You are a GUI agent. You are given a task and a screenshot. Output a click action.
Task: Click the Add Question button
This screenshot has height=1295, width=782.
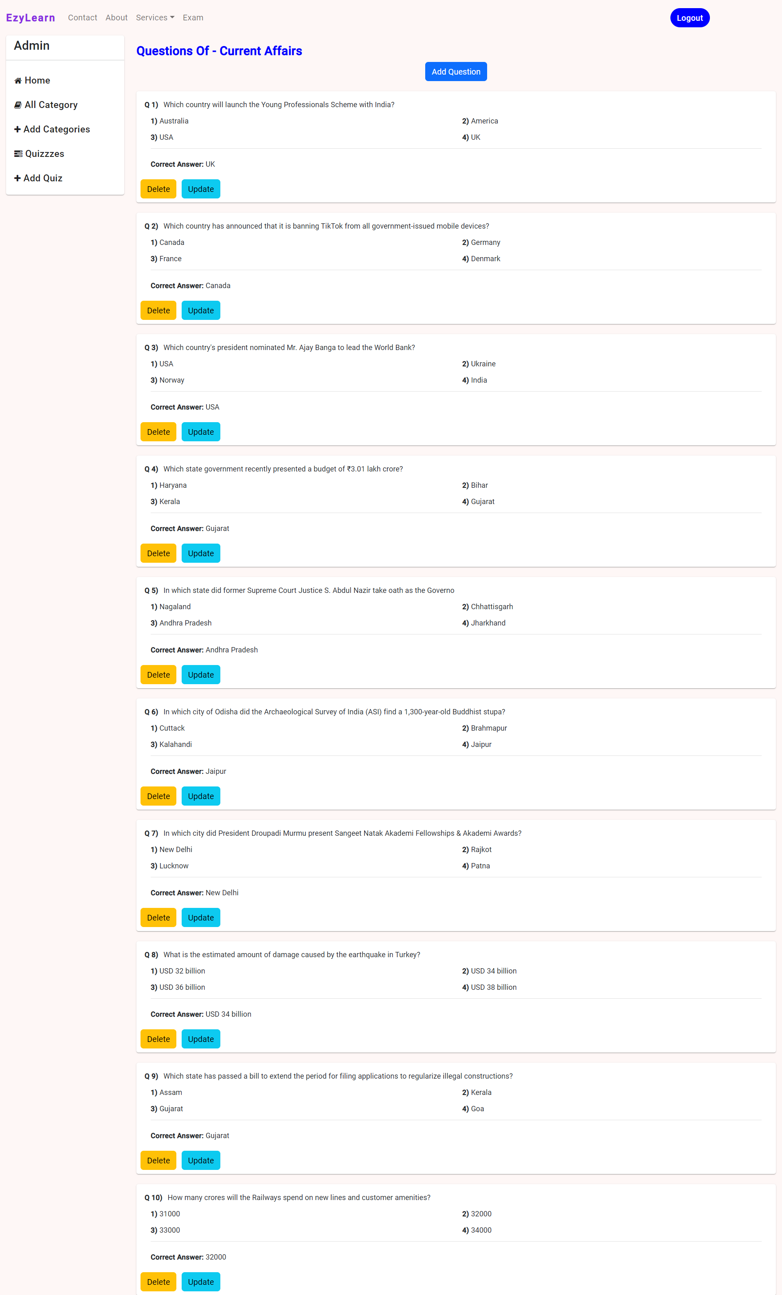pyautogui.click(x=456, y=71)
